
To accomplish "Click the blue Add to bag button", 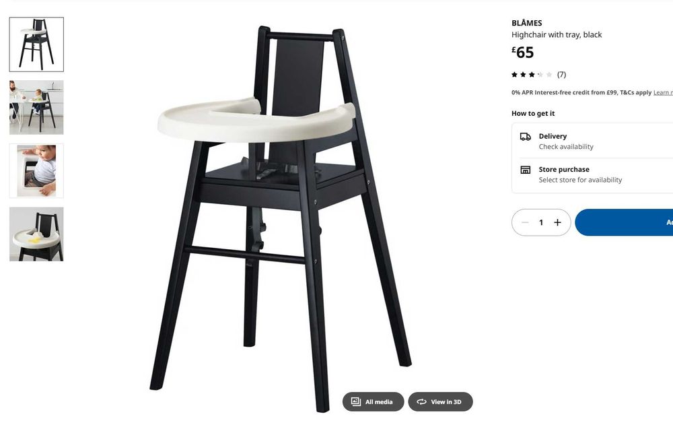I will click(624, 222).
